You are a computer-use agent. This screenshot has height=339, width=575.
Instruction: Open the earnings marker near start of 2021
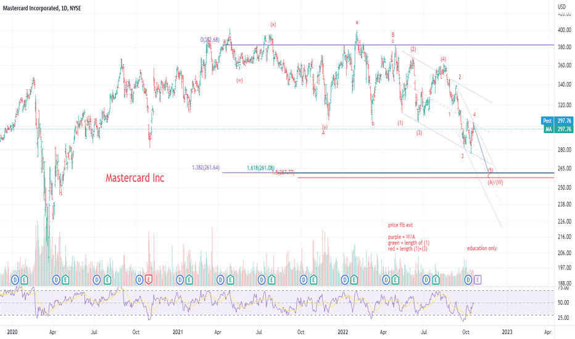(189, 280)
